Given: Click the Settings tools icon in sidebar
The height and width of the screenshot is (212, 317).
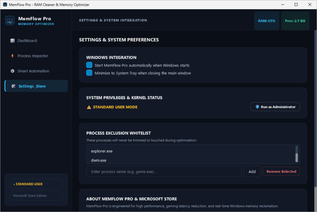Looking at the screenshot, I should point(14,86).
